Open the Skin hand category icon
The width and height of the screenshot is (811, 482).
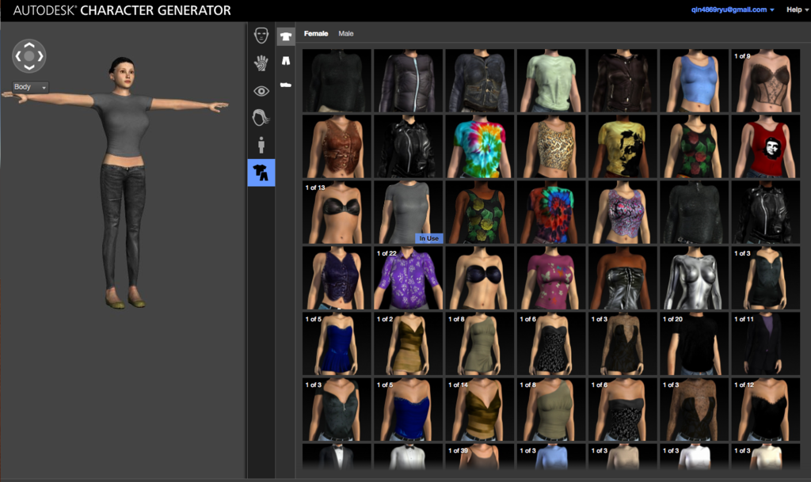[x=261, y=63]
